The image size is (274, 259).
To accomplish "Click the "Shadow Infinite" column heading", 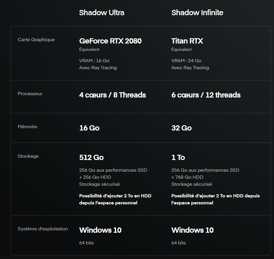I will coord(197,13).
